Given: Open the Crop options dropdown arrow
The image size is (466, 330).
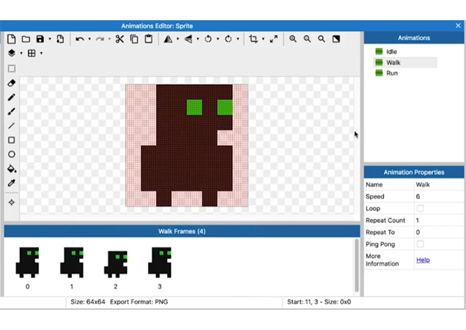Looking at the screenshot, I should click(x=263, y=39).
